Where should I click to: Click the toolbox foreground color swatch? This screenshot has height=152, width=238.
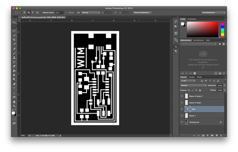(x=13, y=113)
